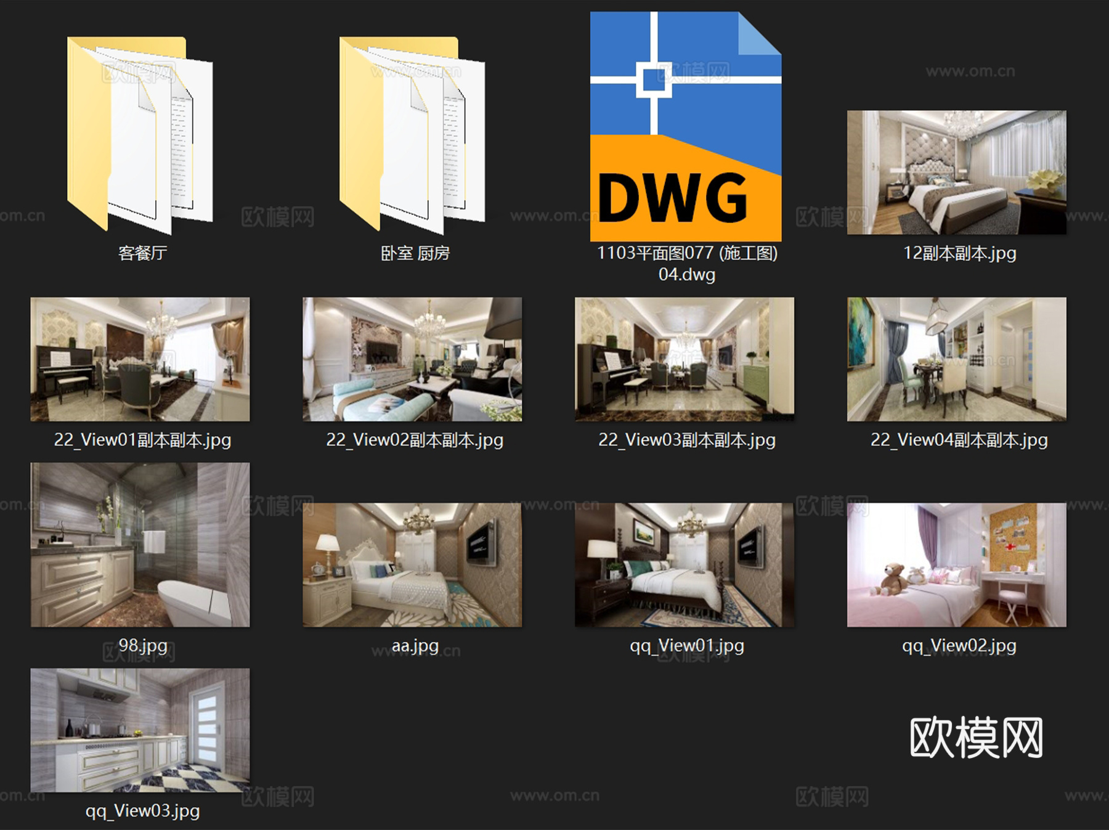Select the 22_View02副本副本.jpg thumbnail
This screenshot has width=1109, height=830.
tap(412, 359)
